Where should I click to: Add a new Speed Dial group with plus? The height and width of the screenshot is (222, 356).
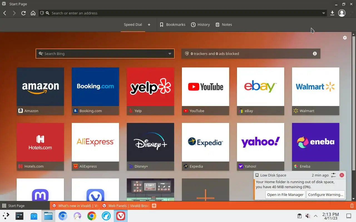coord(149,25)
